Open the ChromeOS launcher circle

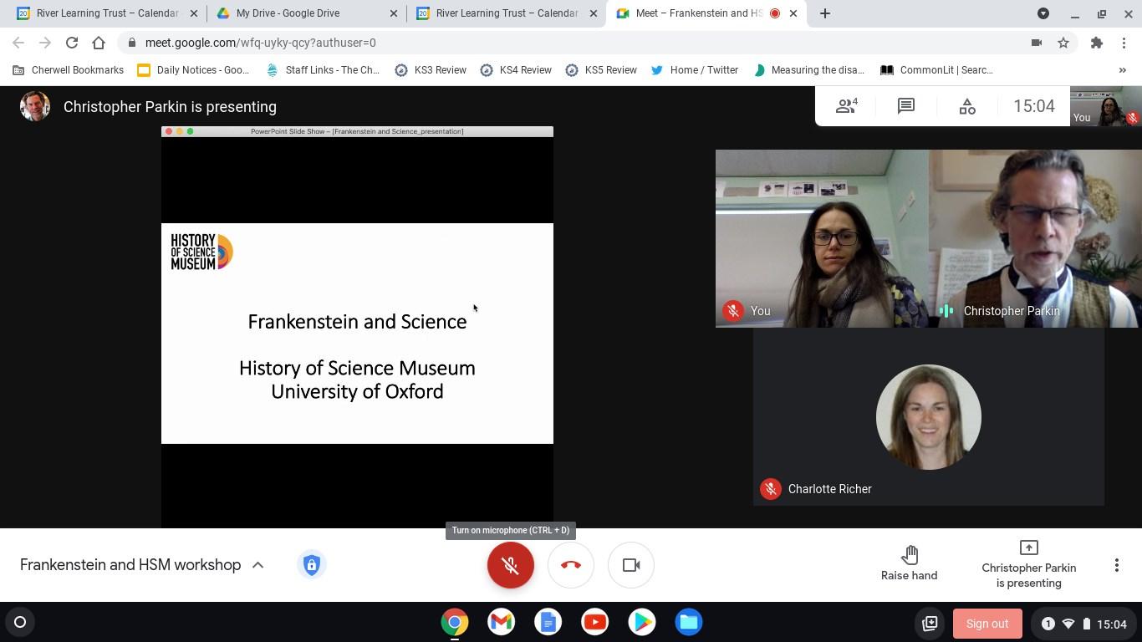pos(20,622)
